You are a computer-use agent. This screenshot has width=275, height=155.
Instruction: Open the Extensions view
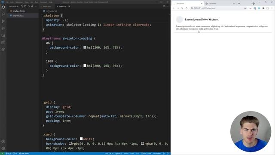[3, 42]
